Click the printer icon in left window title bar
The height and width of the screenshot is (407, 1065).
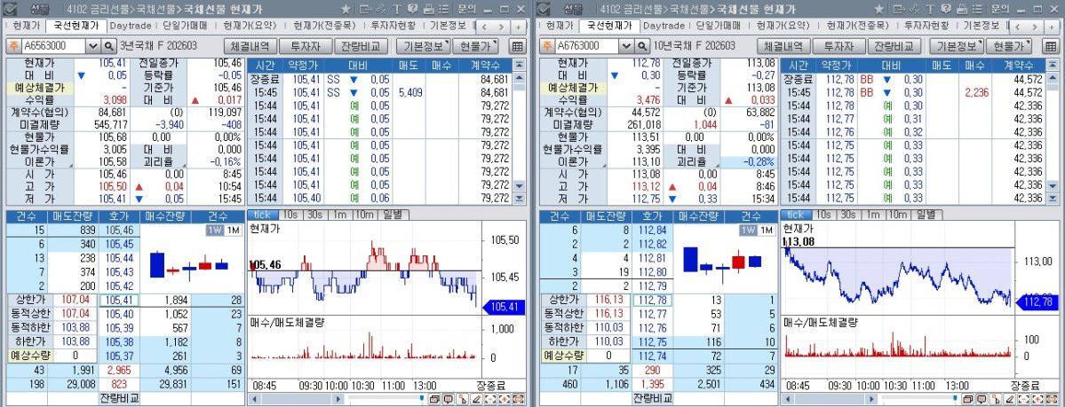(x=429, y=10)
